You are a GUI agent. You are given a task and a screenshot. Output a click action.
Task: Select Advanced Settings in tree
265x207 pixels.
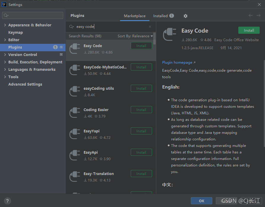click(x=25, y=84)
